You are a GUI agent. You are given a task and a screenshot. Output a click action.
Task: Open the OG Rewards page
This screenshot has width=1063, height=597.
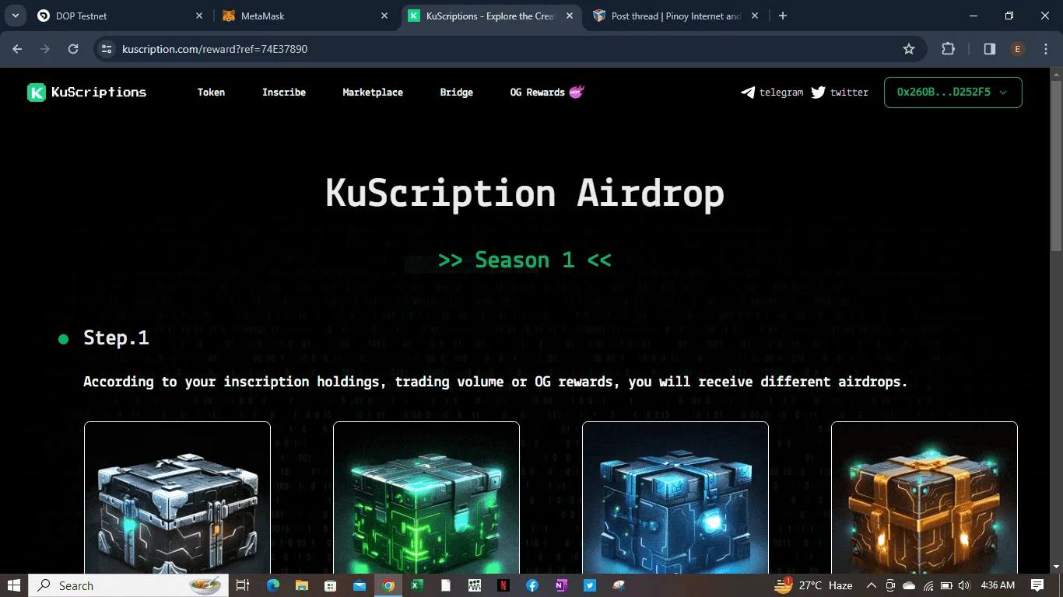coord(538,93)
